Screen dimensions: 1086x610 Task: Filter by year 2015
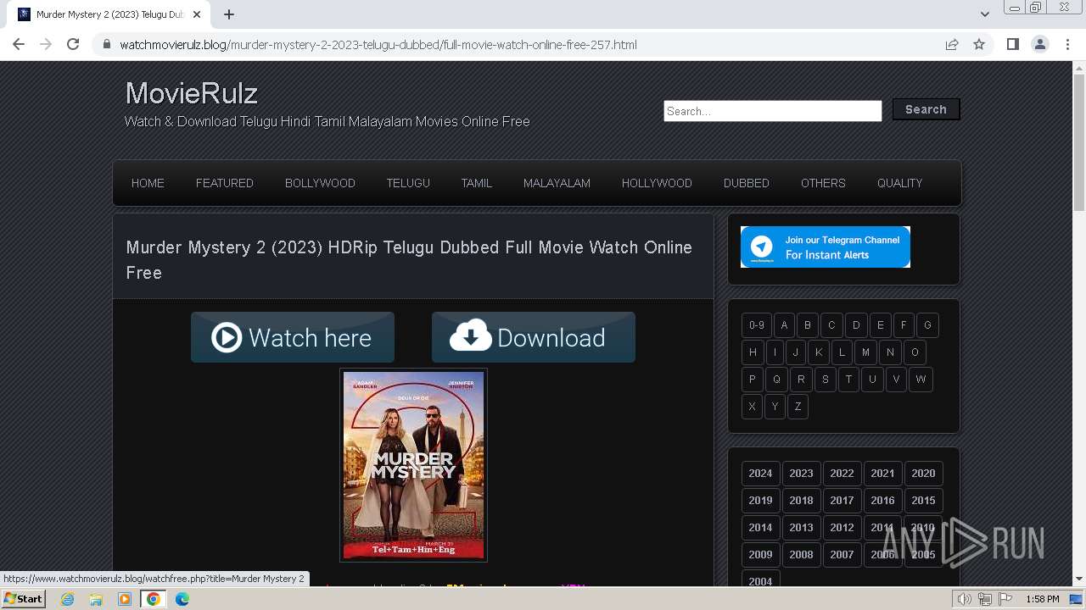(x=923, y=501)
